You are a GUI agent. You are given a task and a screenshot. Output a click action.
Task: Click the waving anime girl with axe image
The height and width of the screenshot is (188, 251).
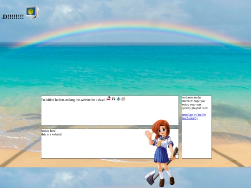[161, 153]
